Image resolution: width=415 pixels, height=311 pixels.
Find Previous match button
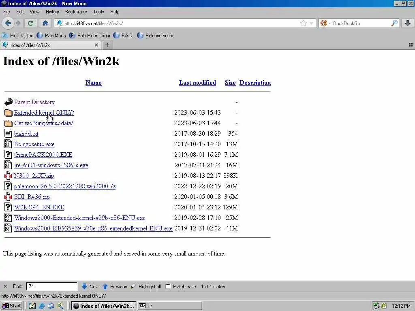click(x=115, y=286)
